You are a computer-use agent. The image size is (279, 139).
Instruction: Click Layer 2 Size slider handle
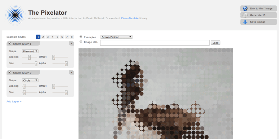tap(24, 93)
